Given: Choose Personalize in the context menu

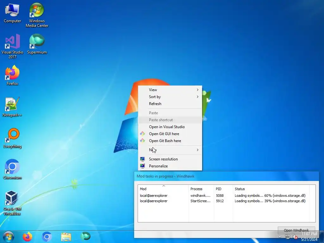Looking at the screenshot, I should click(170, 166).
